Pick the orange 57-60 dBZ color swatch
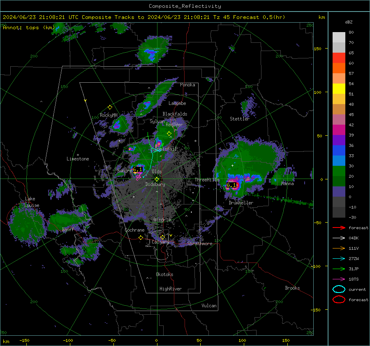370x346 pixels. [x=339, y=68]
